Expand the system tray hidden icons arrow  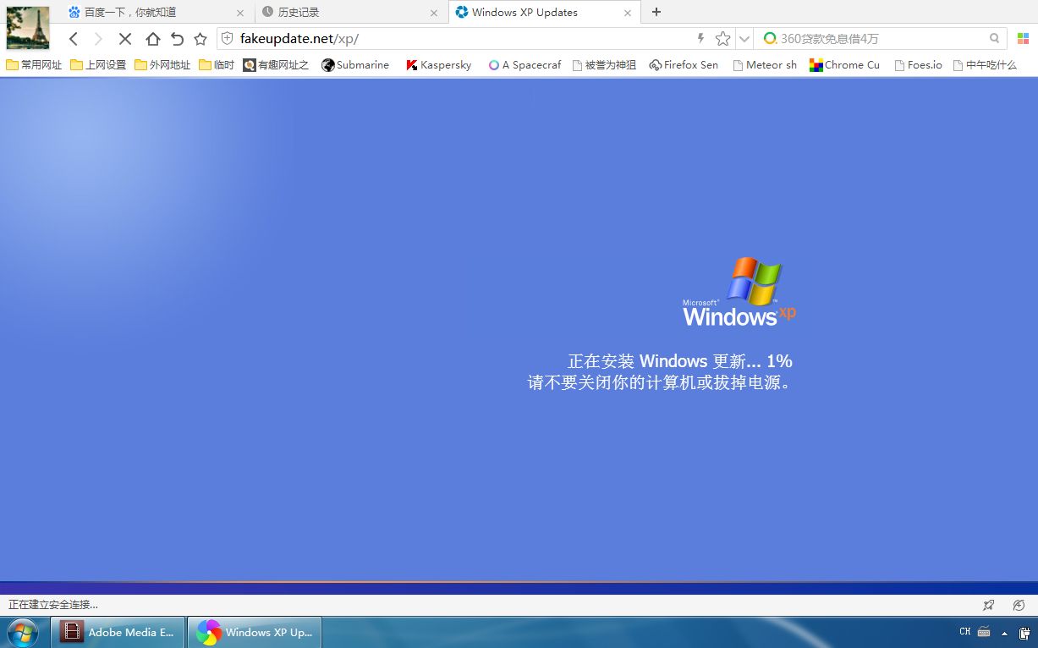1003,633
